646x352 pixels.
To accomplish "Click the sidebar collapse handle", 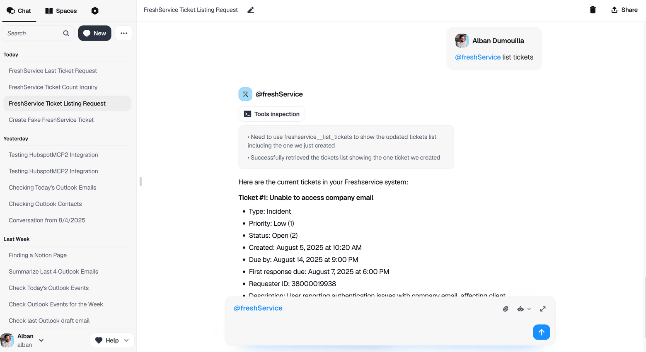I will (x=141, y=181).
